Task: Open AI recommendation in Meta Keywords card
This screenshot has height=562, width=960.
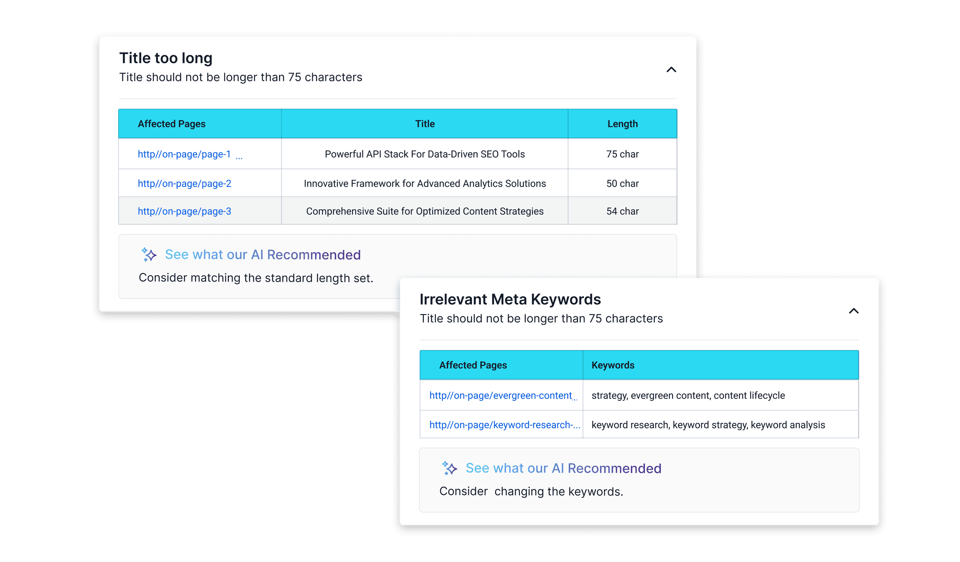Action: 563,468
